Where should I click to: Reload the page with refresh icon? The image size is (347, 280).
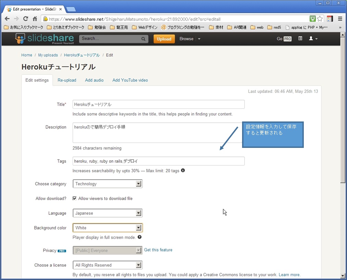pyautogui.click(x=26, y=19)
